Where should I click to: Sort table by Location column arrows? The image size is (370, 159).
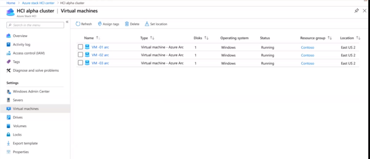coord(358,38)
